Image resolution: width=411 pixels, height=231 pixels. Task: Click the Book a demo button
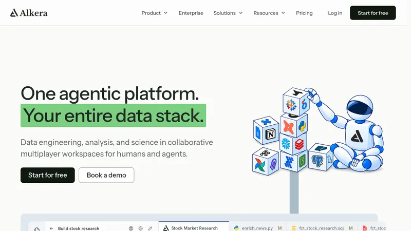[106, 175]
